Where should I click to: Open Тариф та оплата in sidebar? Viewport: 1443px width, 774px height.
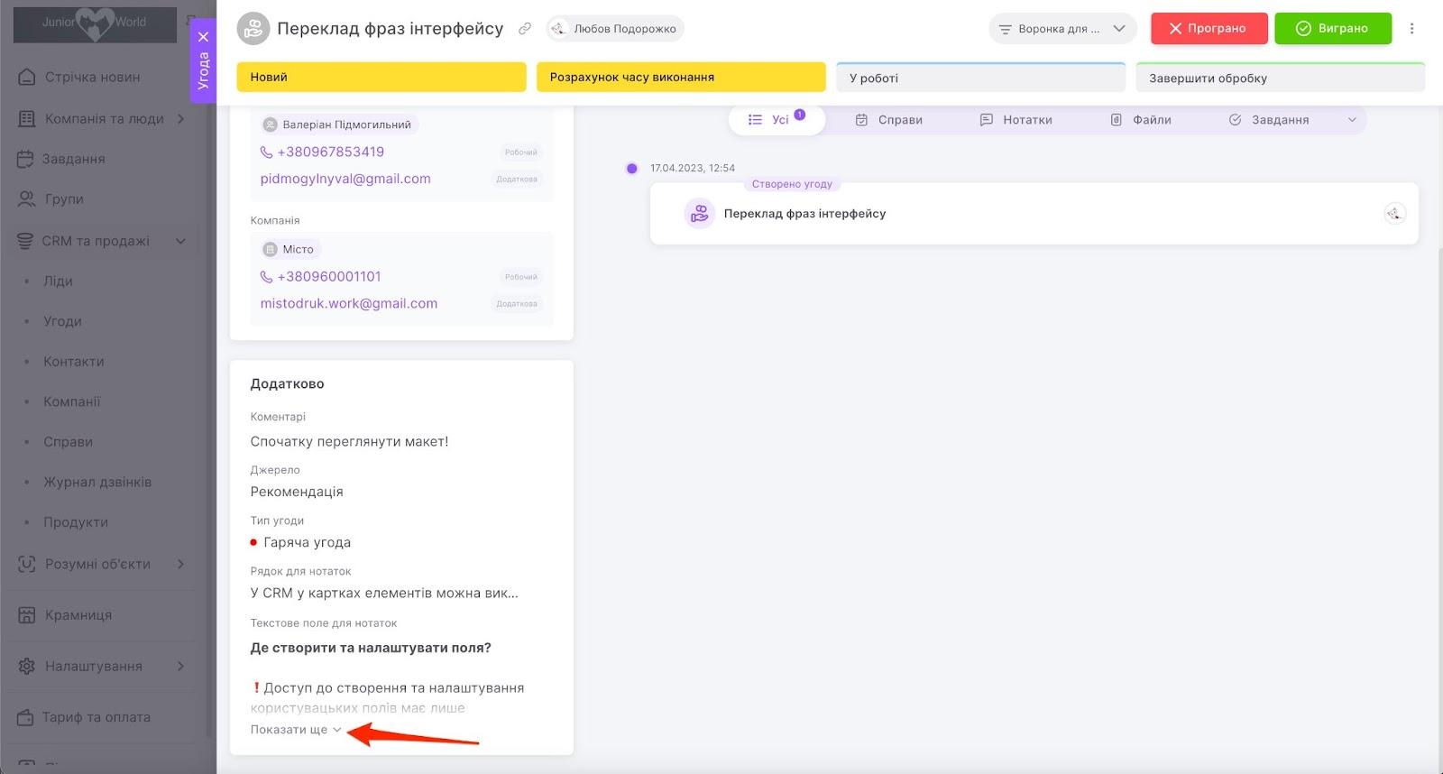tap(96, 718)
